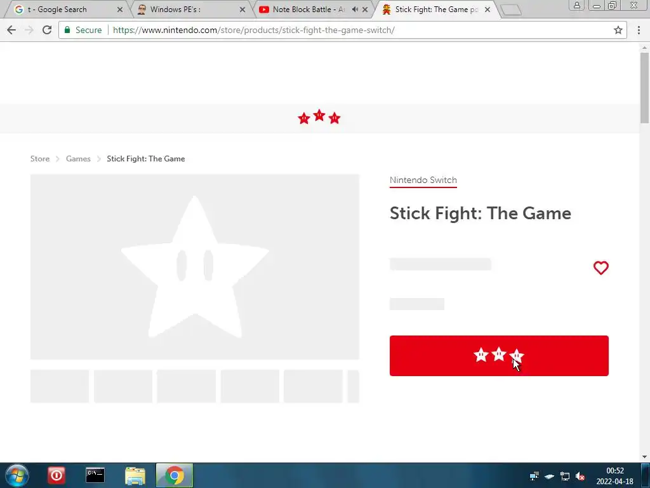The height and width of the screenshot is (488, 650).
Task: Open the Windows Start orb
Action: (x=17, y=475)
